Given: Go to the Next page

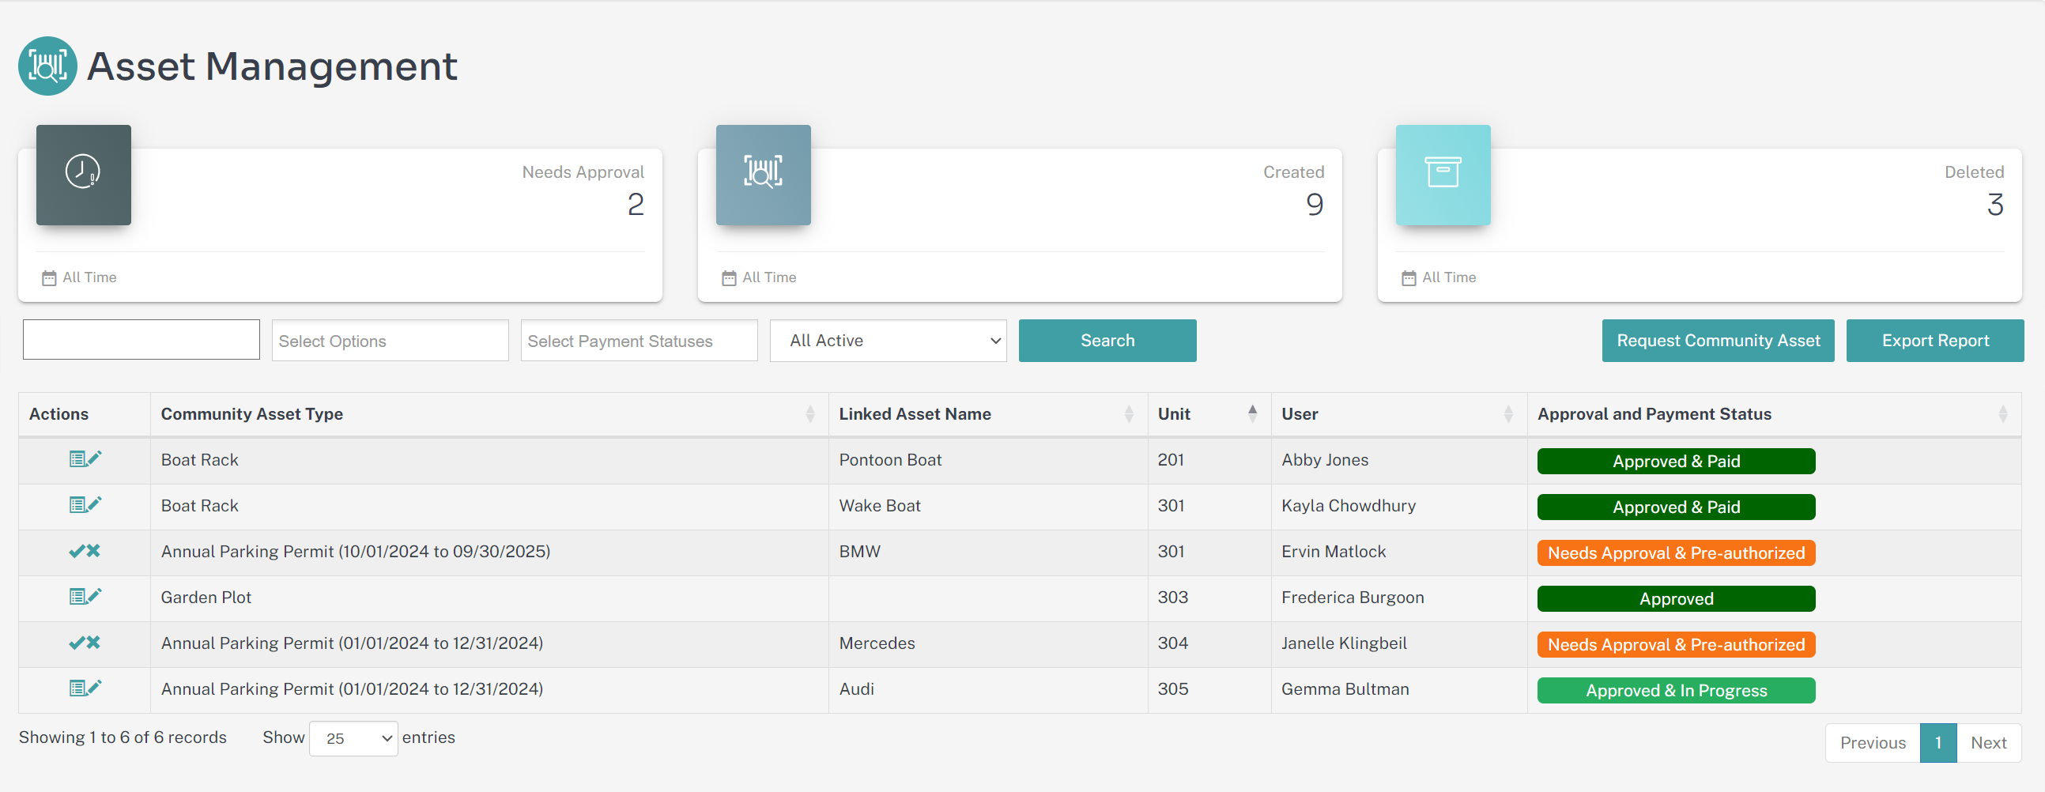Looking at the screenshot, I should (1988, 743).
